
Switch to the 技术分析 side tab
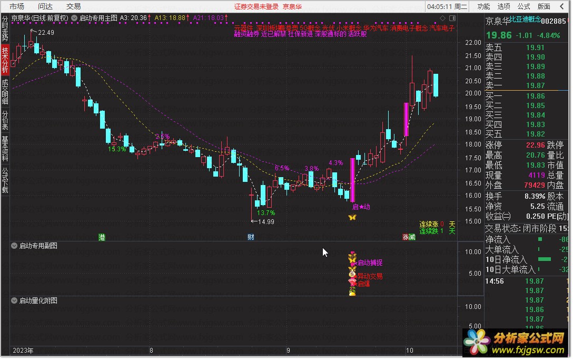5,60
